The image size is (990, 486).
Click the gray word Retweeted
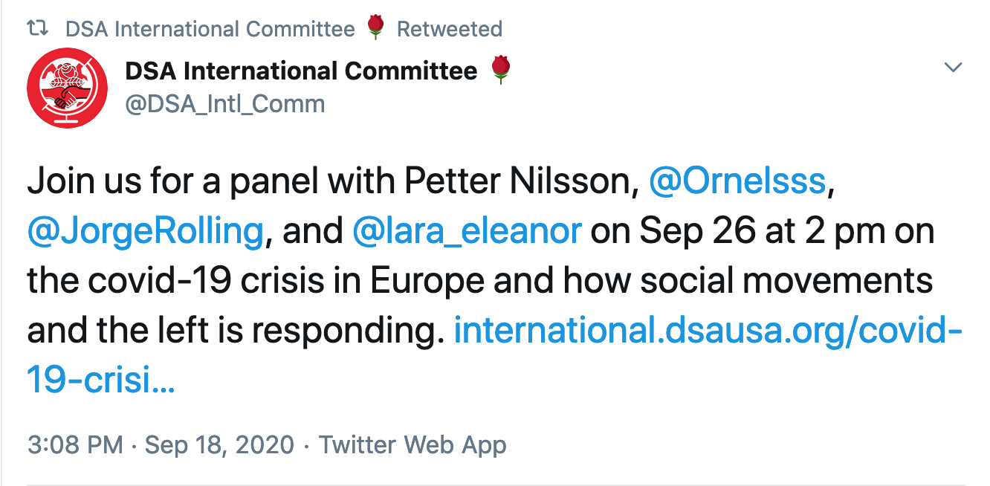[x=450, y=29]
